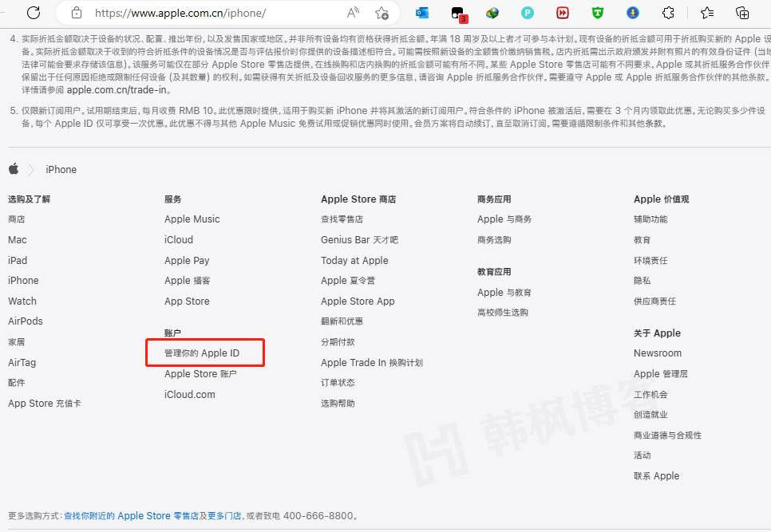The width and height of the screenshot is (771, 532).
Task: Open the Favorites star icon
Action: pos(707,13)
